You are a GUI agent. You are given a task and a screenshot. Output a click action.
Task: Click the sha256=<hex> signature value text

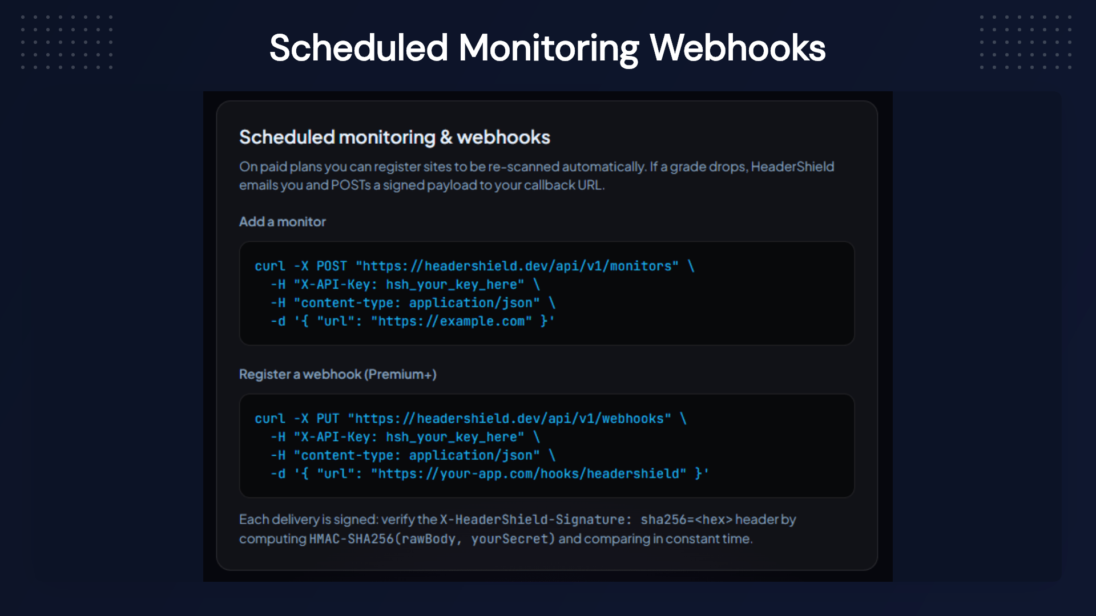coord(686,520)
